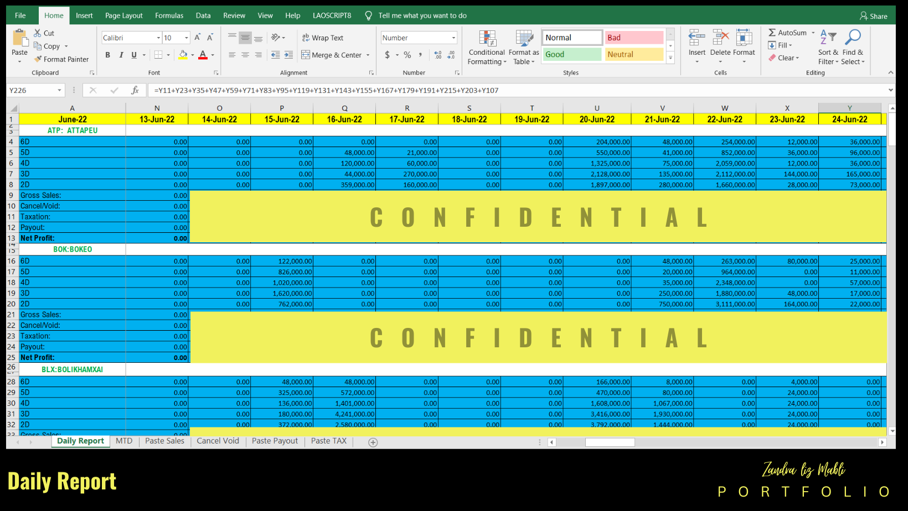Click the Decrease Indent icon
Viewport: 908px width, 511px height.
pos(275,55)
